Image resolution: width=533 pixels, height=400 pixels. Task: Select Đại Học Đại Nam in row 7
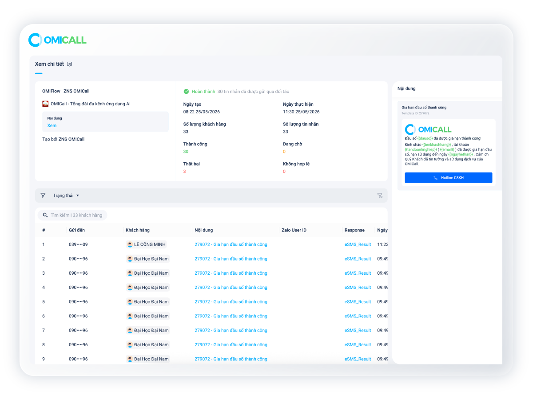coord(147,330)
